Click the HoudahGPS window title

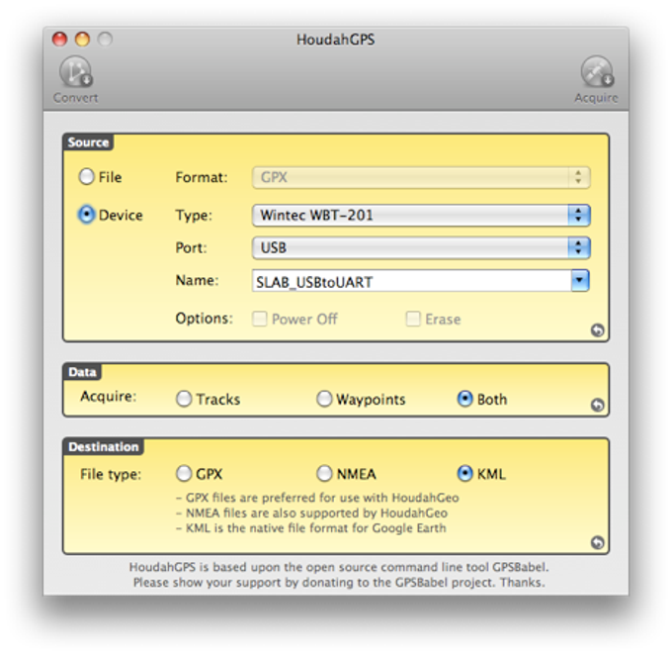tap(336, 40)
